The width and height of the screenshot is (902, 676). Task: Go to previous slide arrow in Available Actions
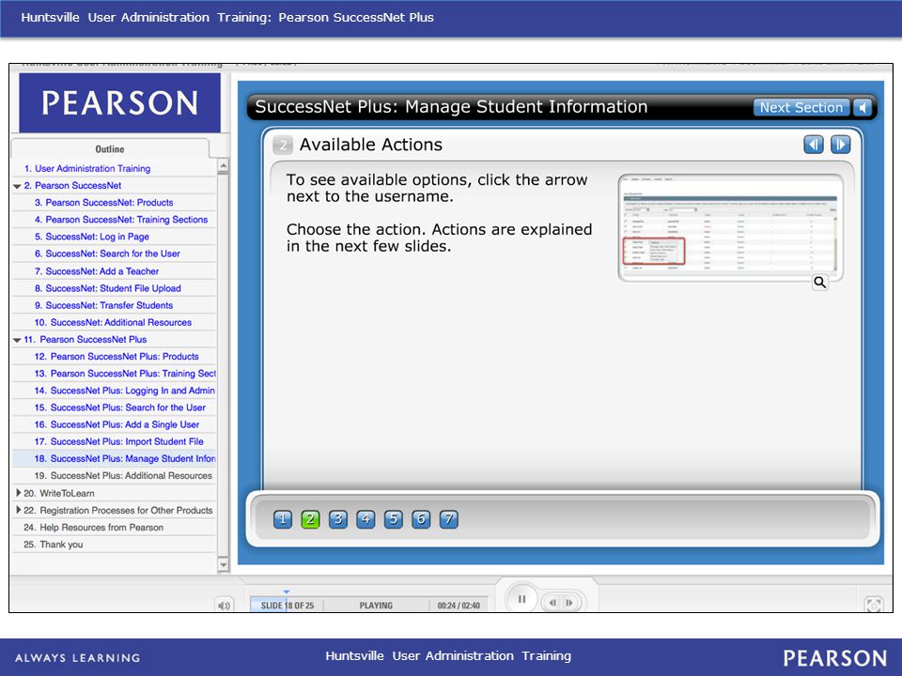tap(814, 145)
